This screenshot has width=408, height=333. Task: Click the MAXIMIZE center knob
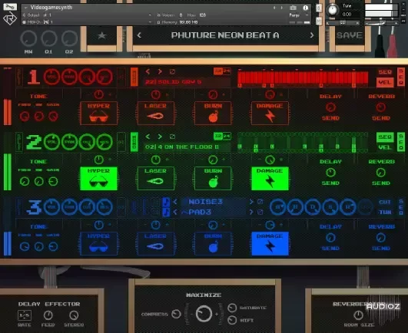click(x=204, y=314)
